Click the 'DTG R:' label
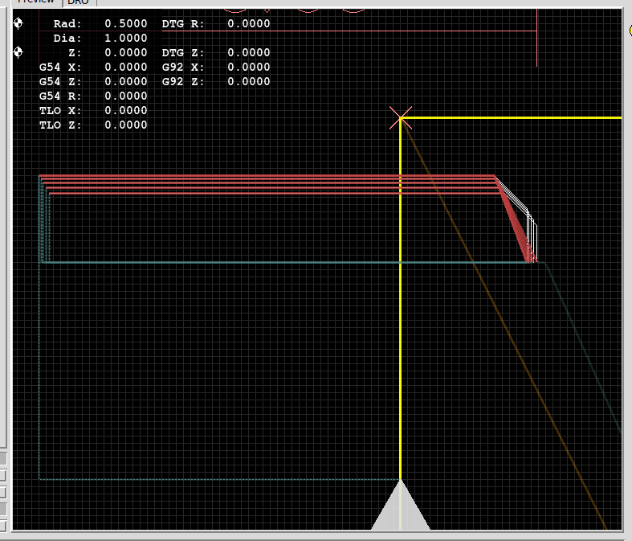The width and height of the screenshot is (632, 541). click(183, 24)
